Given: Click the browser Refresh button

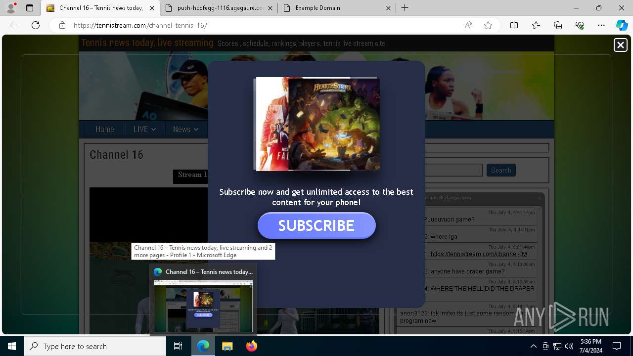Looking at the screenshot, I should tap(36, 25).
